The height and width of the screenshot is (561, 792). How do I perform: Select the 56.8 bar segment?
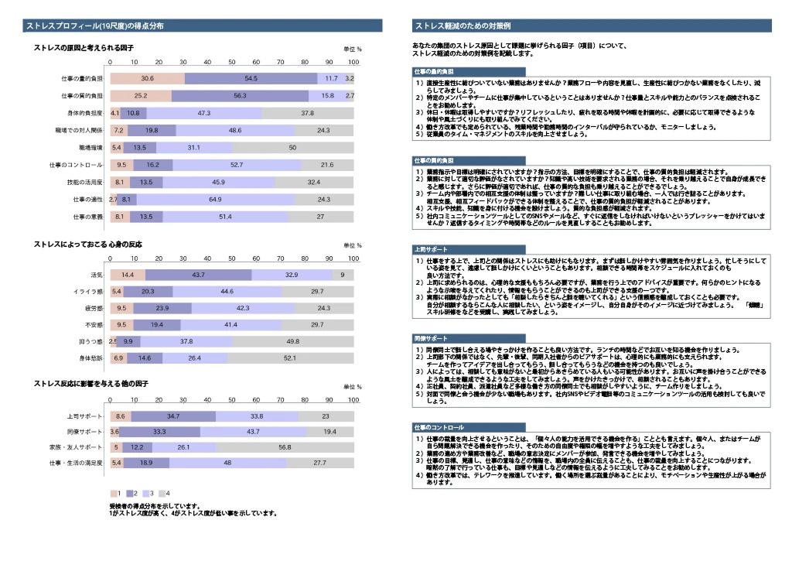285,447
